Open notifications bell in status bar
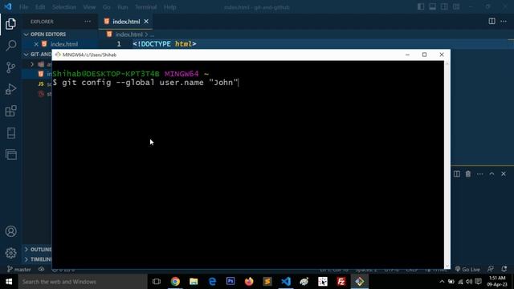 (x=504, y=269)
